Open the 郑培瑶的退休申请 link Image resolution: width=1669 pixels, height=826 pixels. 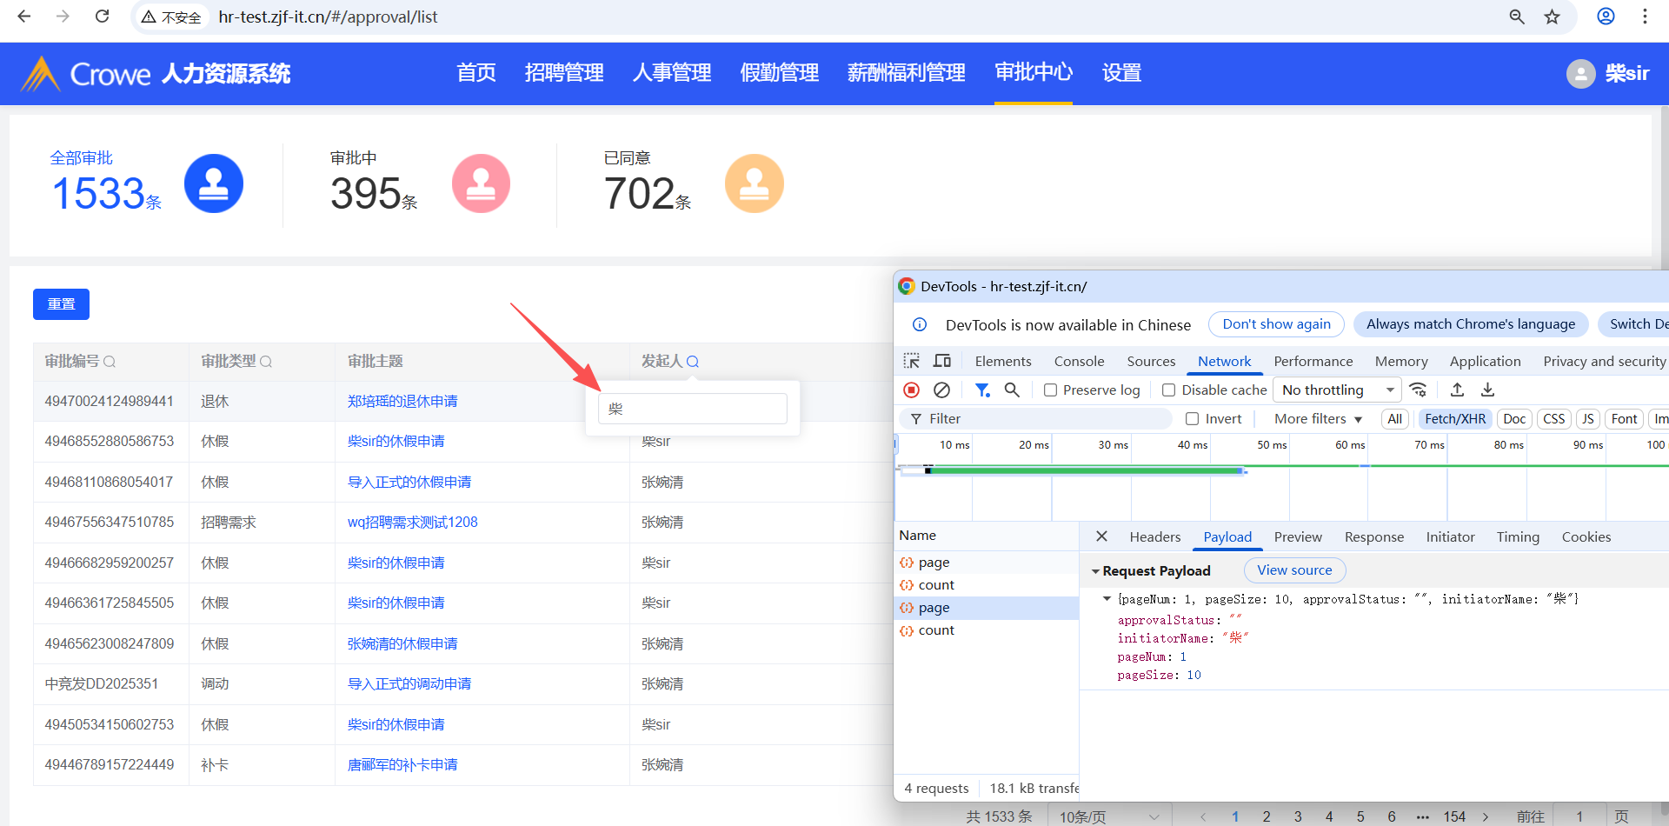coord(402,401)
